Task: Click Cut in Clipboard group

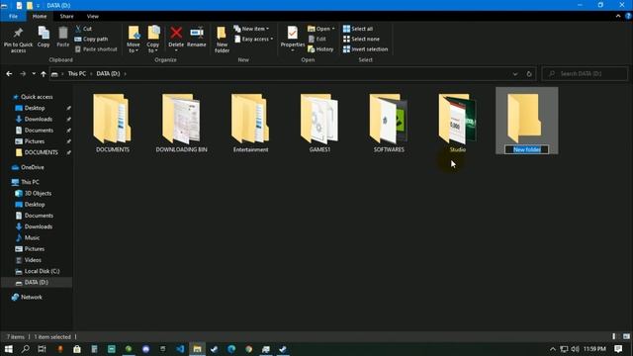Action: pos(83,29)
